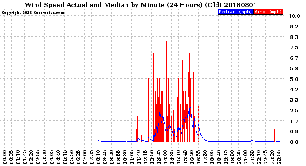This screenshot has width=306, height=166.
Task: Click the chart title text
Action: pos(141,5)
